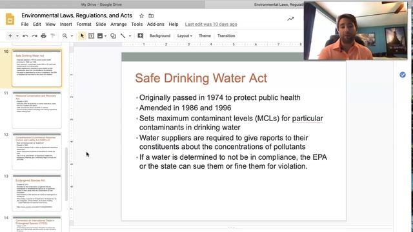Click 'Last edit was 10 days ago' link
413x232 pixels.
pos(211,24)
